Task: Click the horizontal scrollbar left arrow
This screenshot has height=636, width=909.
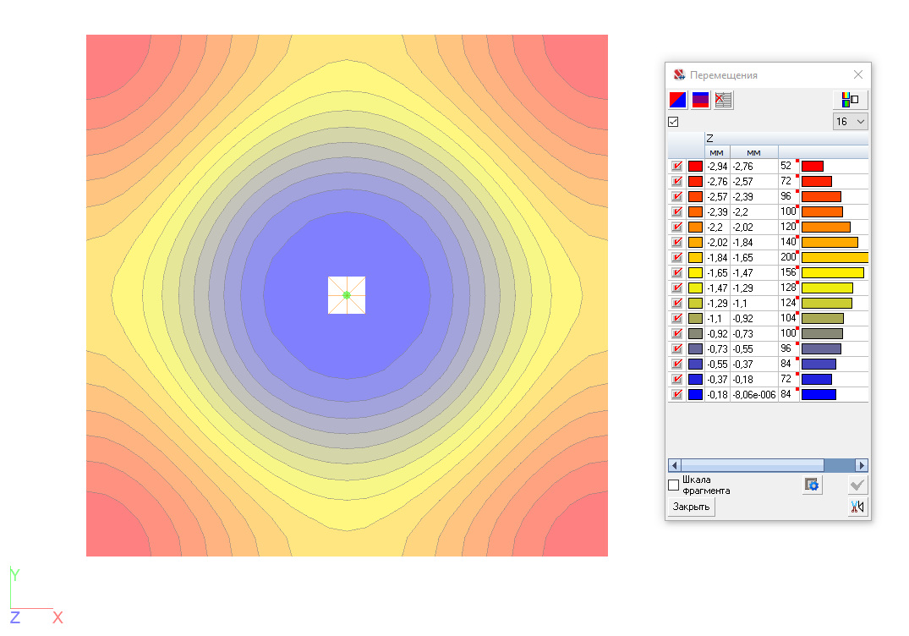Action: tap(674, 465)
